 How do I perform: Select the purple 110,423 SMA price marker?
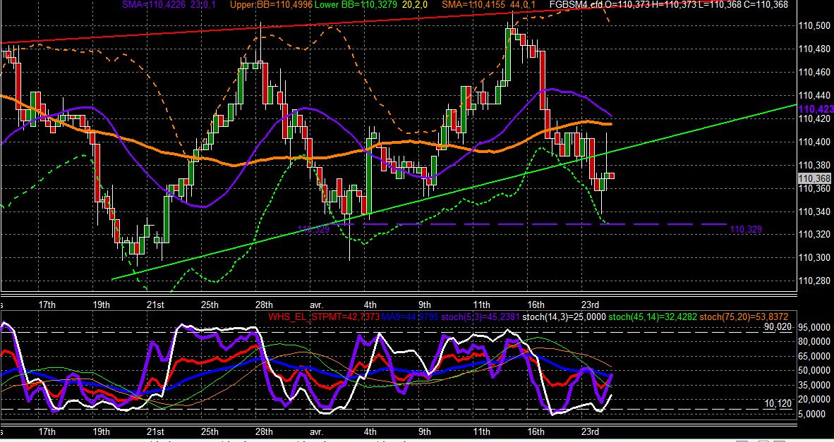click(x=816, y=109)
